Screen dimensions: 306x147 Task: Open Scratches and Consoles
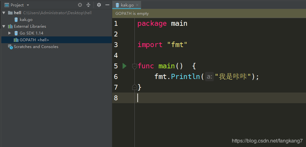coord(36,47)
